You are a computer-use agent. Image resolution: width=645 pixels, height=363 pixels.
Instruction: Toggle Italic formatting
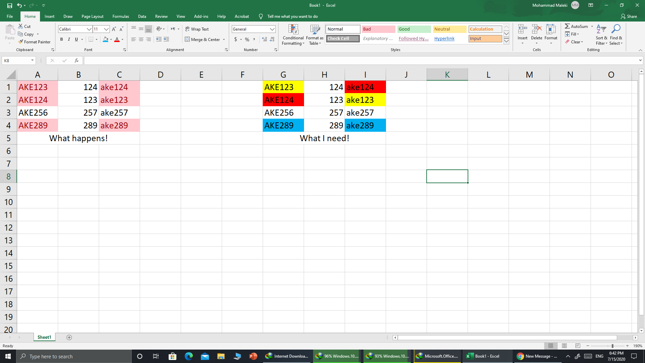coord(69,40)
